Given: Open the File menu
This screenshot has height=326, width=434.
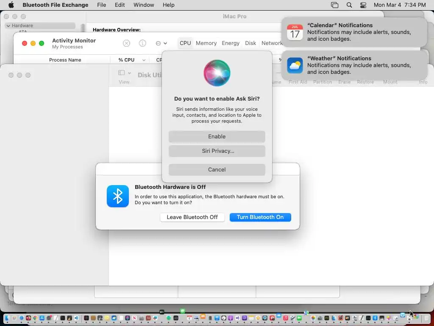Looking at the screenshot, I should tap(102, 5).
